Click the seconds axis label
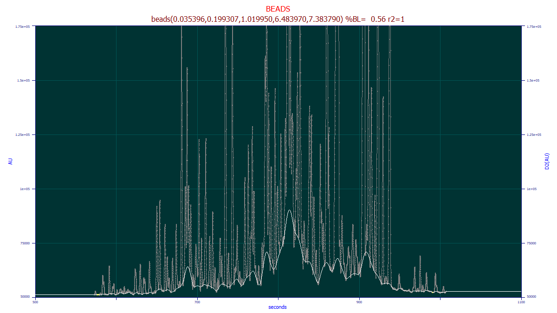The image size is (557, 313). tap(277, 307)
